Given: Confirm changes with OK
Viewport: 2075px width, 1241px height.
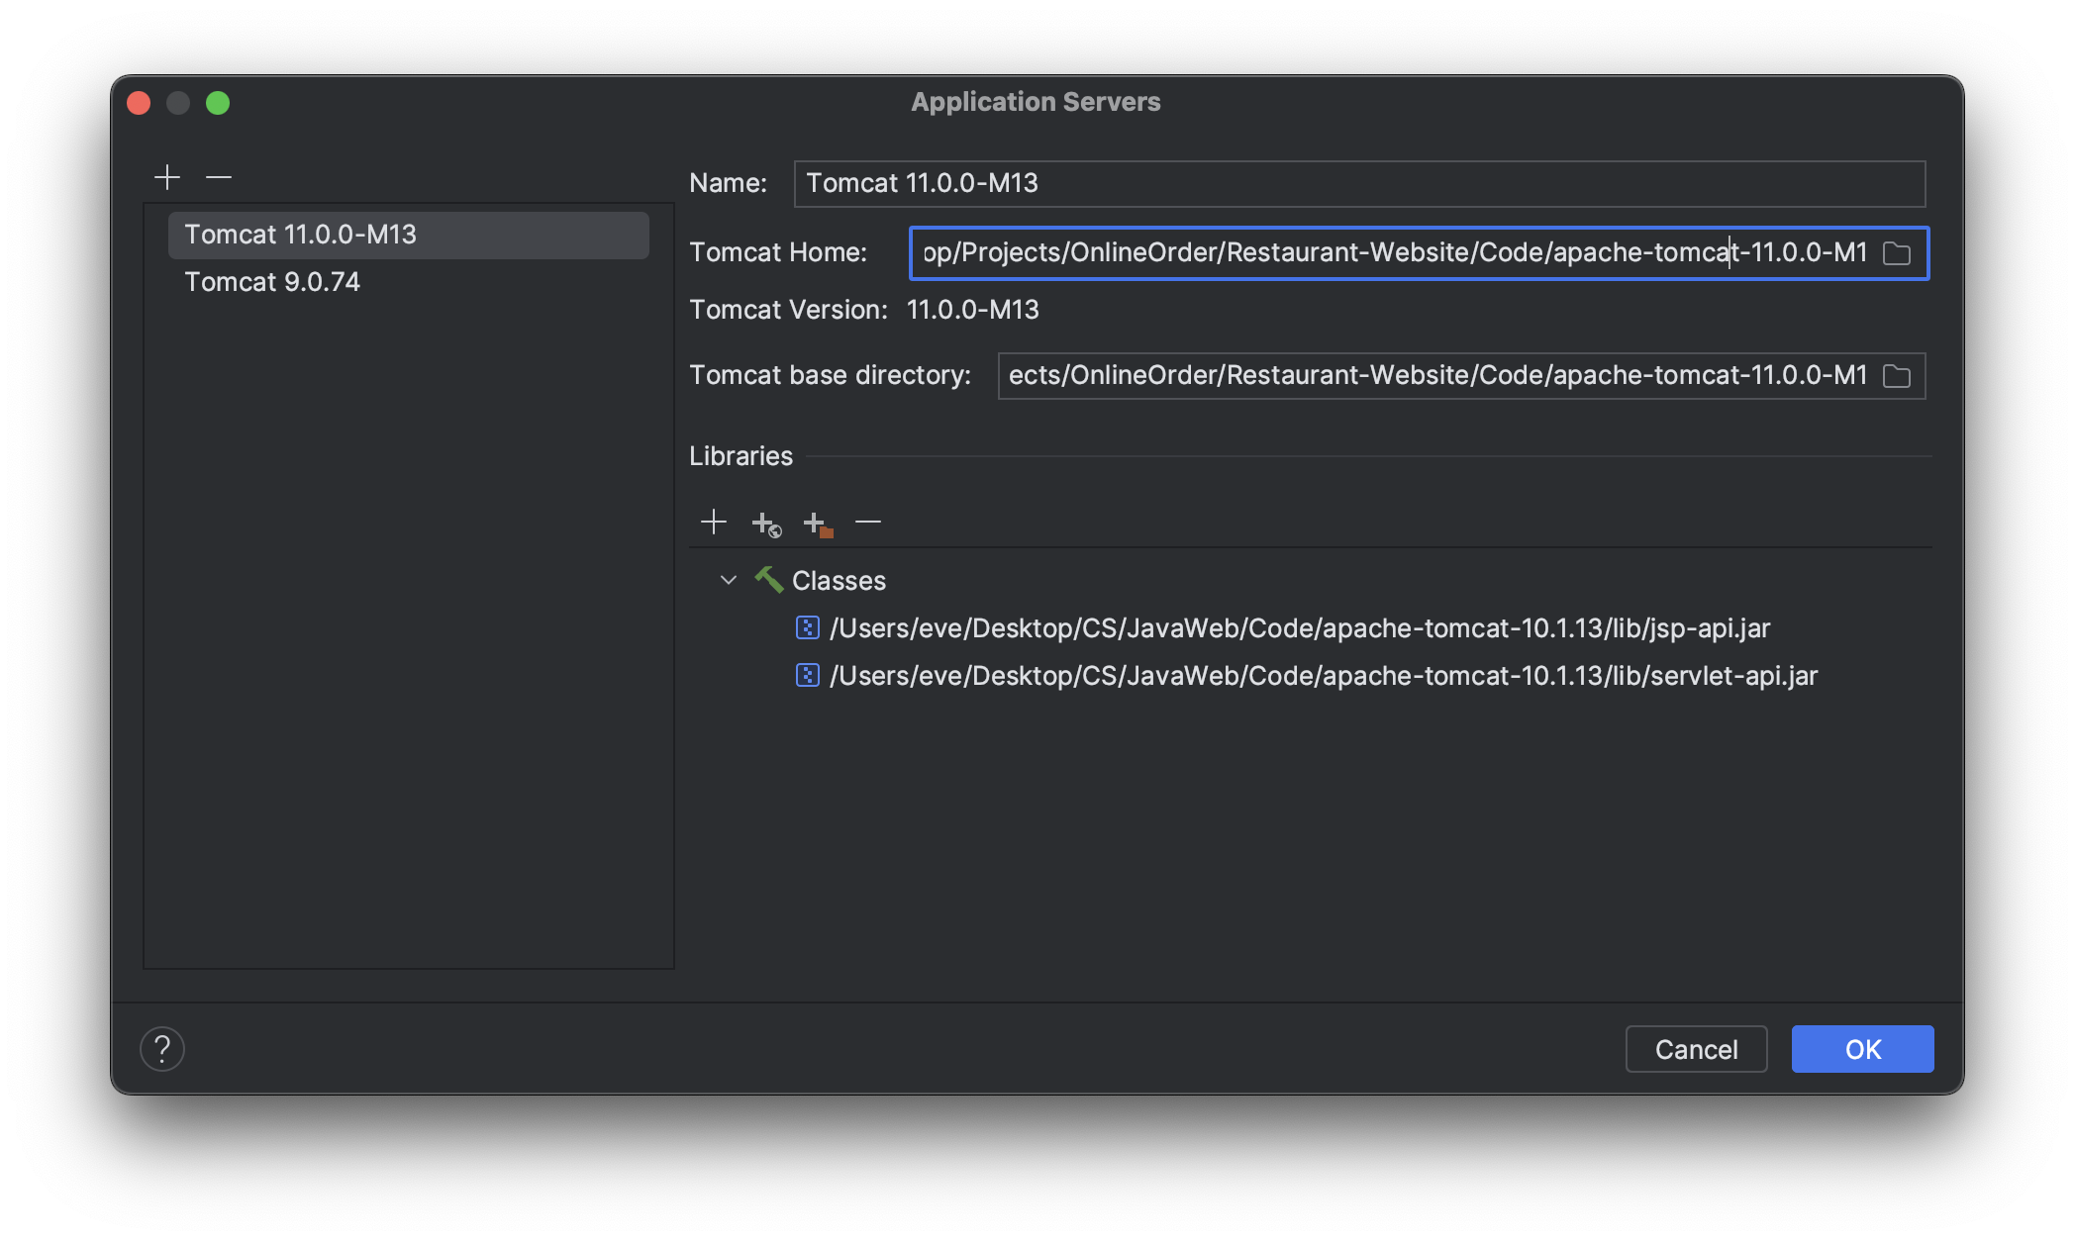Looking at the screenshot, I should click(1861, 1049).
